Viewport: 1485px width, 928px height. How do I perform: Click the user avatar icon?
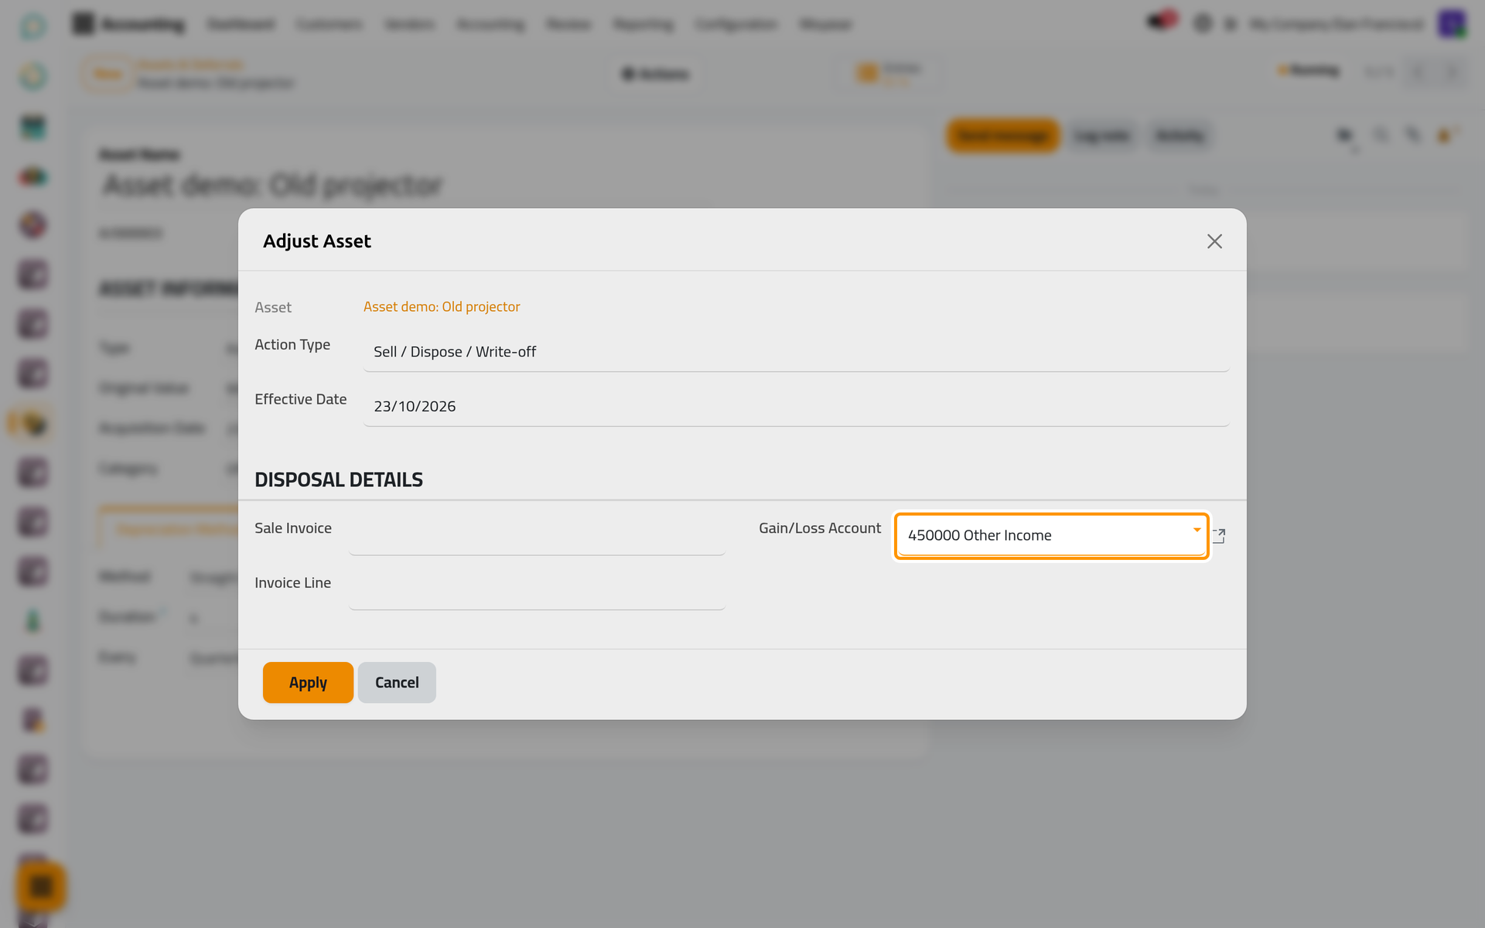1452,24
